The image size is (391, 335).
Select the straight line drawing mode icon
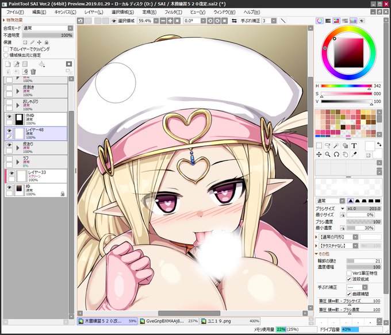tap(283, 21)
